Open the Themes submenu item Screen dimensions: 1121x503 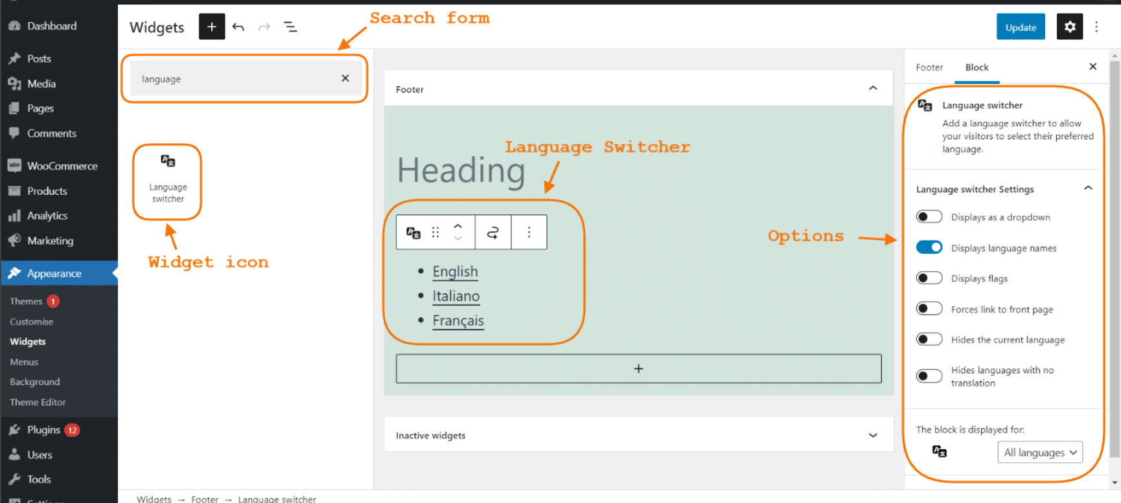click(x=27, y=302)
